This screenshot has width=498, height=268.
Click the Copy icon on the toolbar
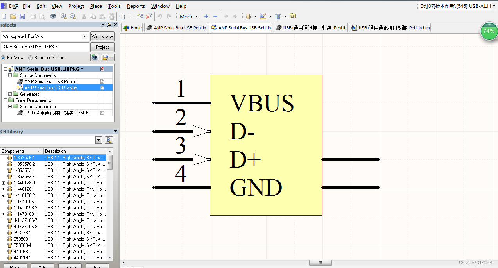tap(93, 16)
